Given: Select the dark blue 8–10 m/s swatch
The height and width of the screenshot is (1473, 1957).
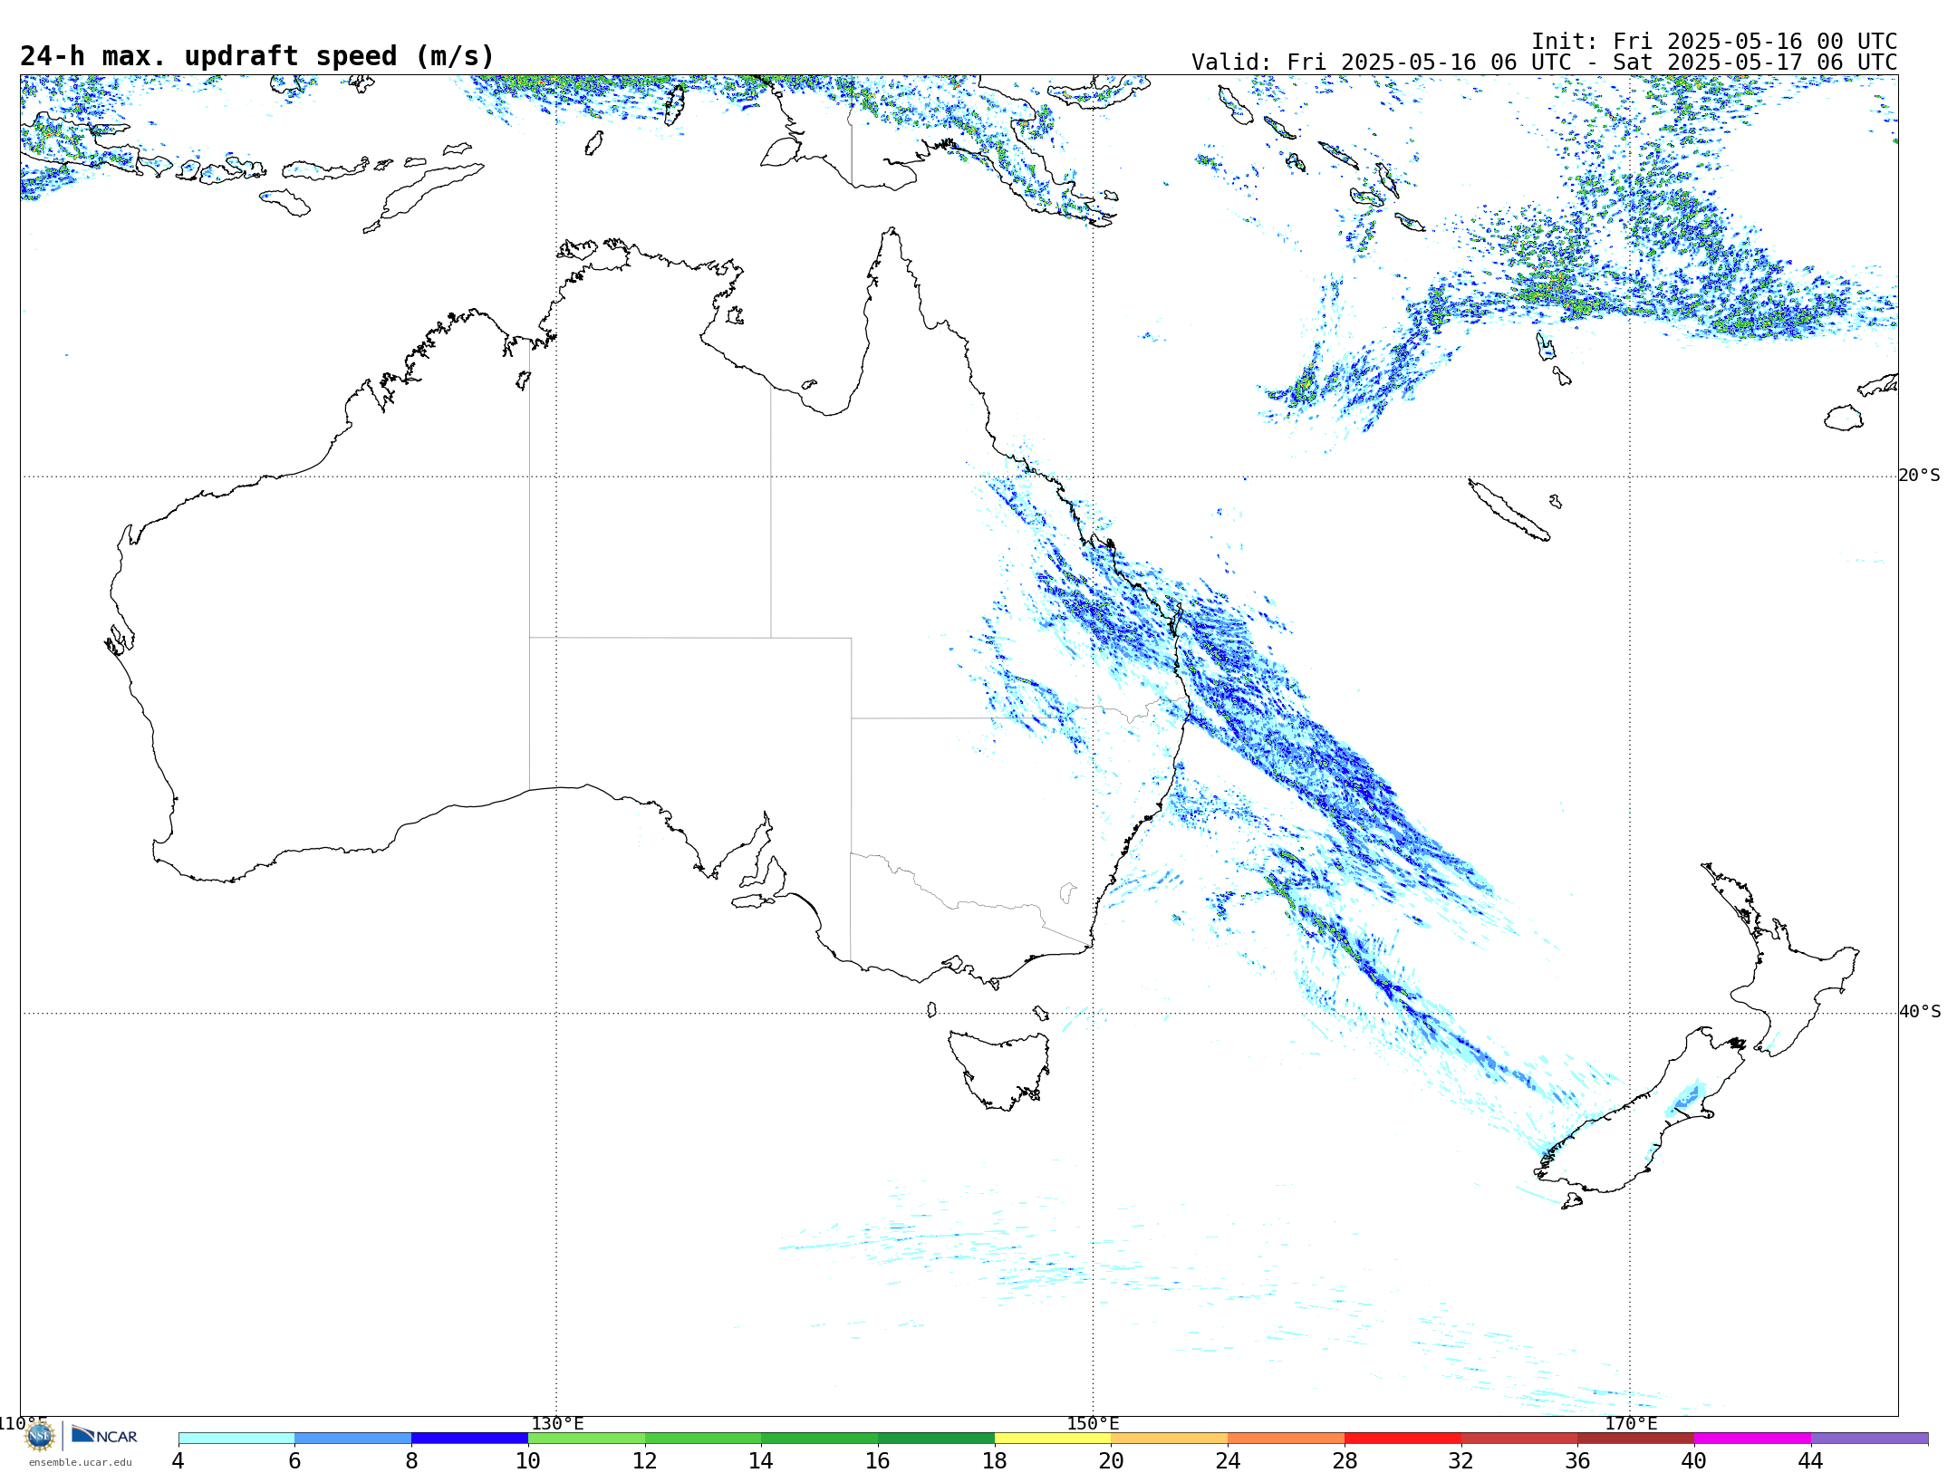Looking at the screenshot, I should pyautogui.click(x=469, y=1439).
